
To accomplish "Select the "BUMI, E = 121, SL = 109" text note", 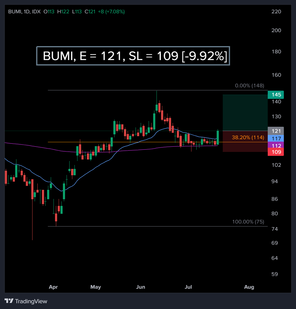I will [133, 56].
